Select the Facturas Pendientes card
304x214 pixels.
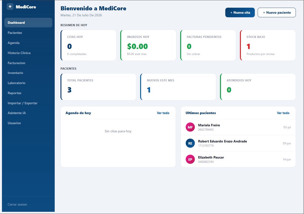[208, 45]
